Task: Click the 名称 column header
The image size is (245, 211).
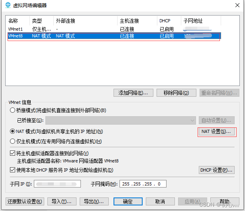Action: 18,21
